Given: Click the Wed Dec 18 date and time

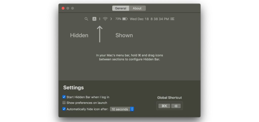Looking at the screenshot, I should [149, 19].
